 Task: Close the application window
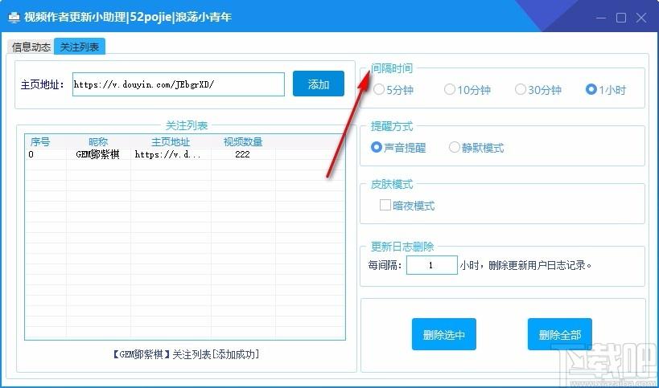click(x=641, y=18)
